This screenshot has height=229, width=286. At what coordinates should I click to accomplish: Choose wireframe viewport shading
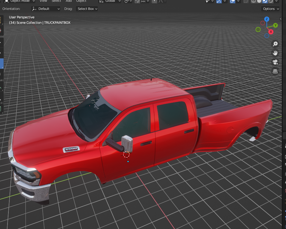254,1
